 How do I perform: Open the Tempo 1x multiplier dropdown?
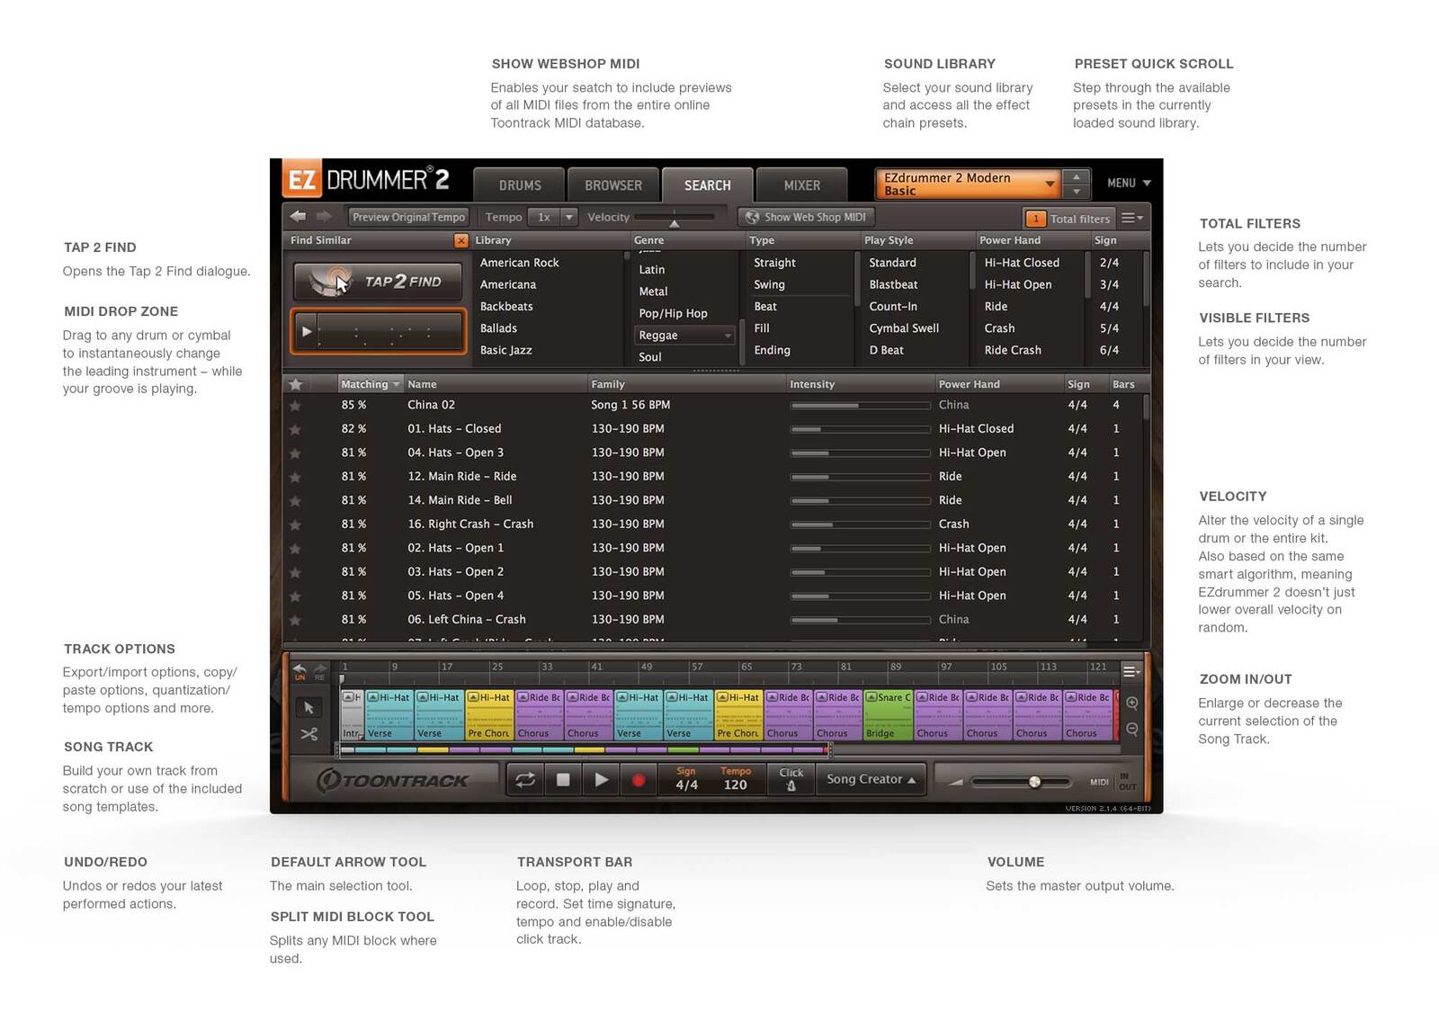pyautogui.click(x=568, y=217)
